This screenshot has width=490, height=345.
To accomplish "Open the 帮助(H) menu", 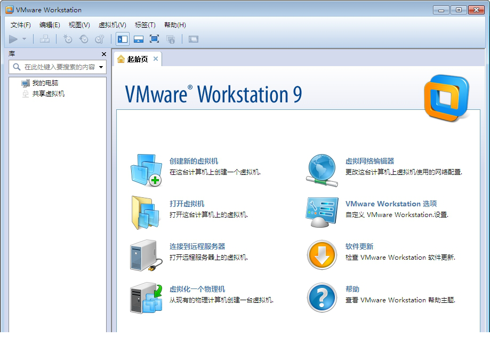I will 175,25.
